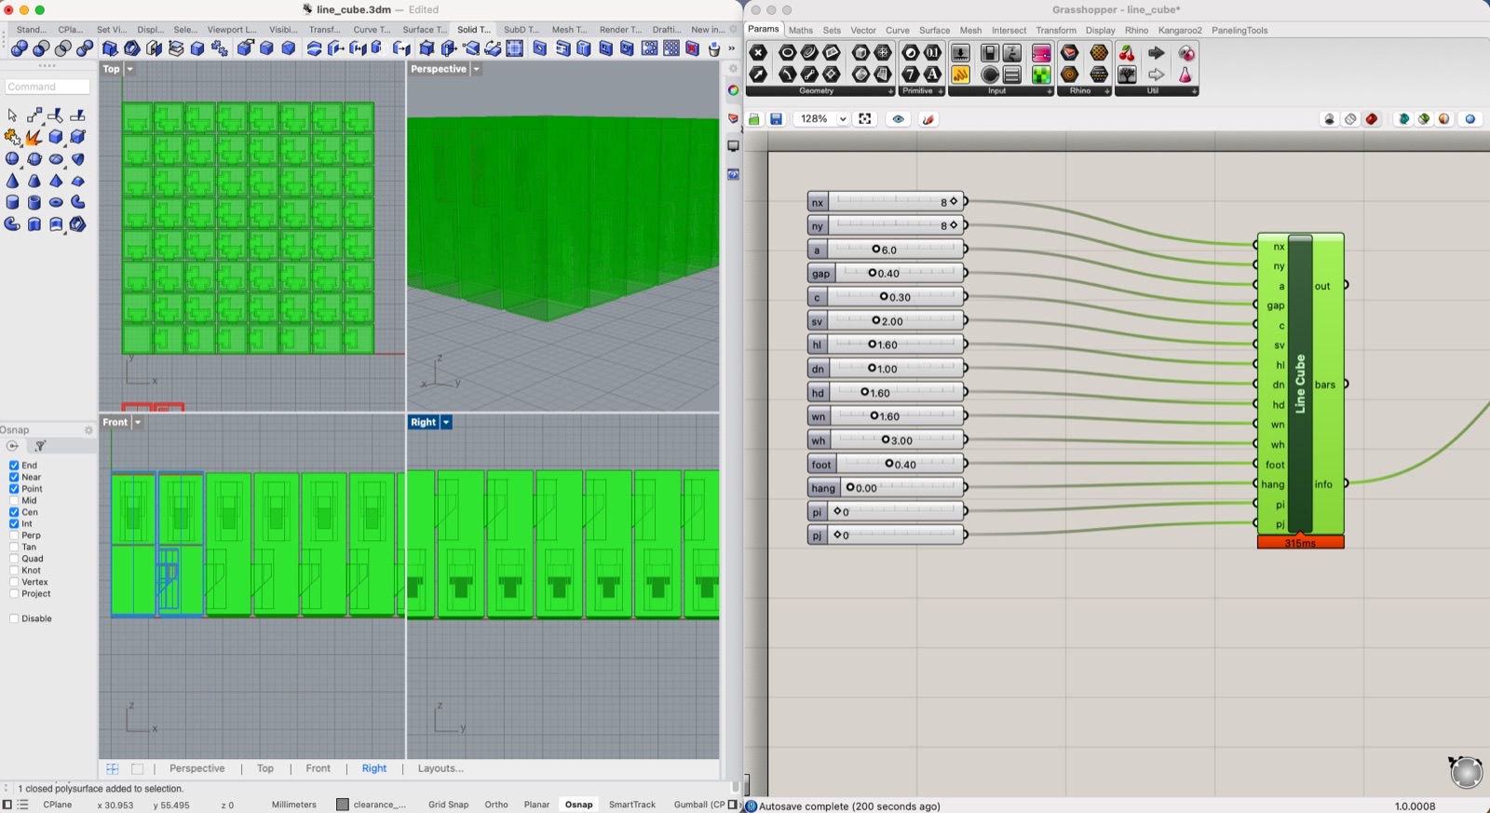Click the Rhino Command input field
1490x813 pixels.
(x=47, y=87)
